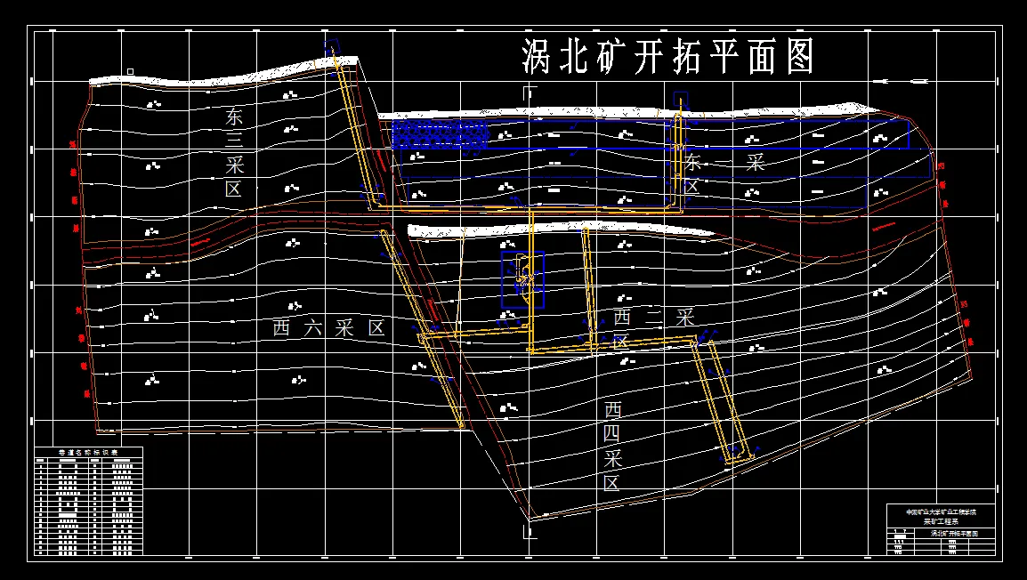The image size is (1027, 580).
Task: Select the blue shaft station plan symbol
Action: 522,279
